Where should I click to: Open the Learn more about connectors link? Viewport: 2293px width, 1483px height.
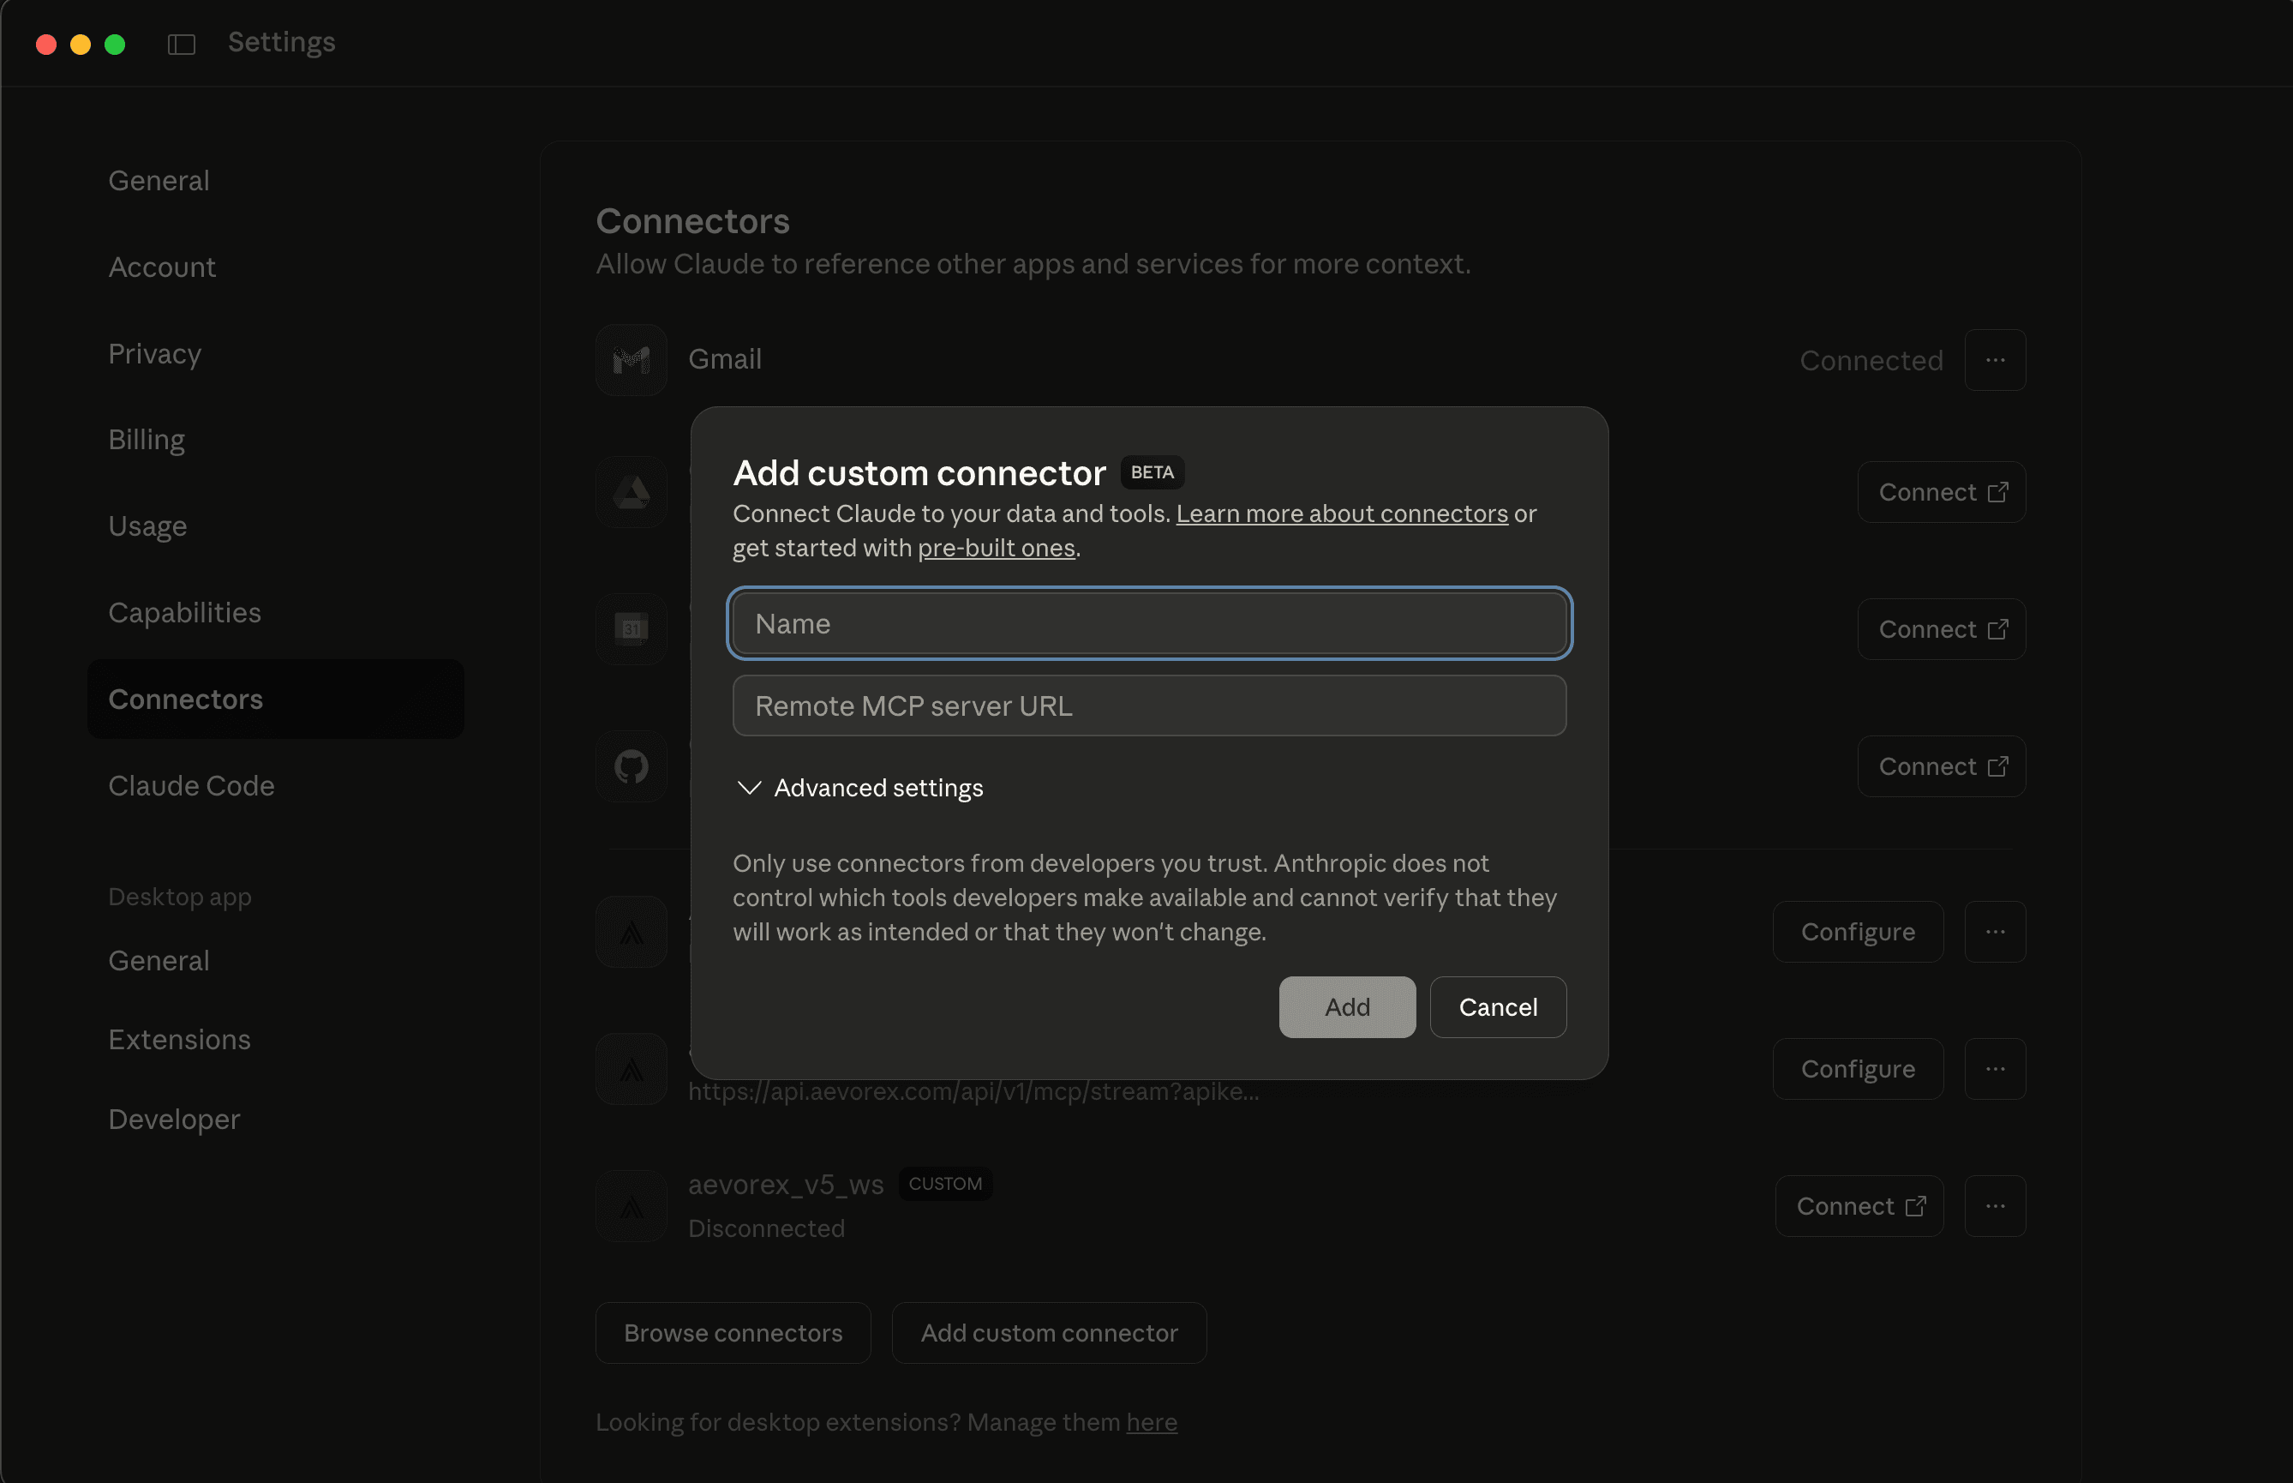(x=1342, y=513)
